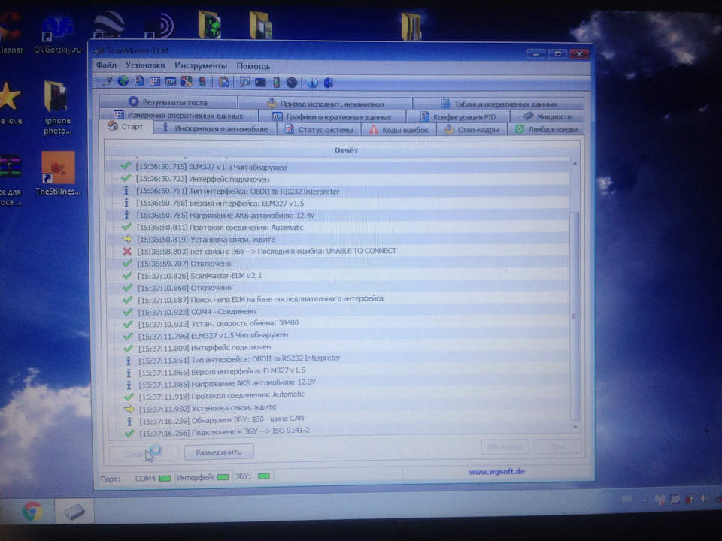Click the handheld device toolbar icon
722x541 pixels.
(x=276, y=83)
